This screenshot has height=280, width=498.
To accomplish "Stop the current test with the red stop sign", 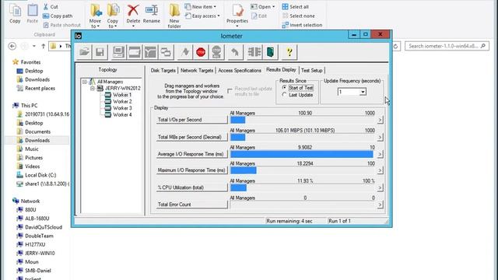I will pos(201,52).
